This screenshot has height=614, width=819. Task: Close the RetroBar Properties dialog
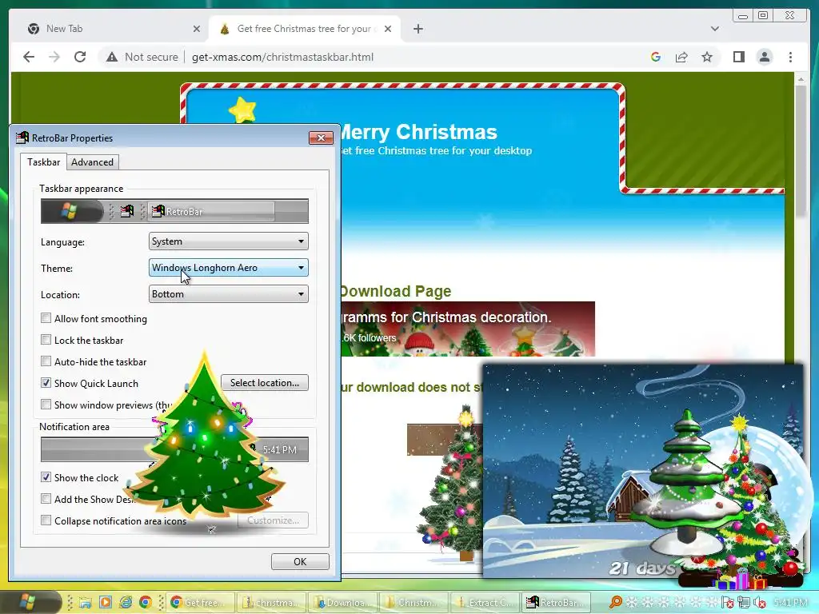[321, 138]
